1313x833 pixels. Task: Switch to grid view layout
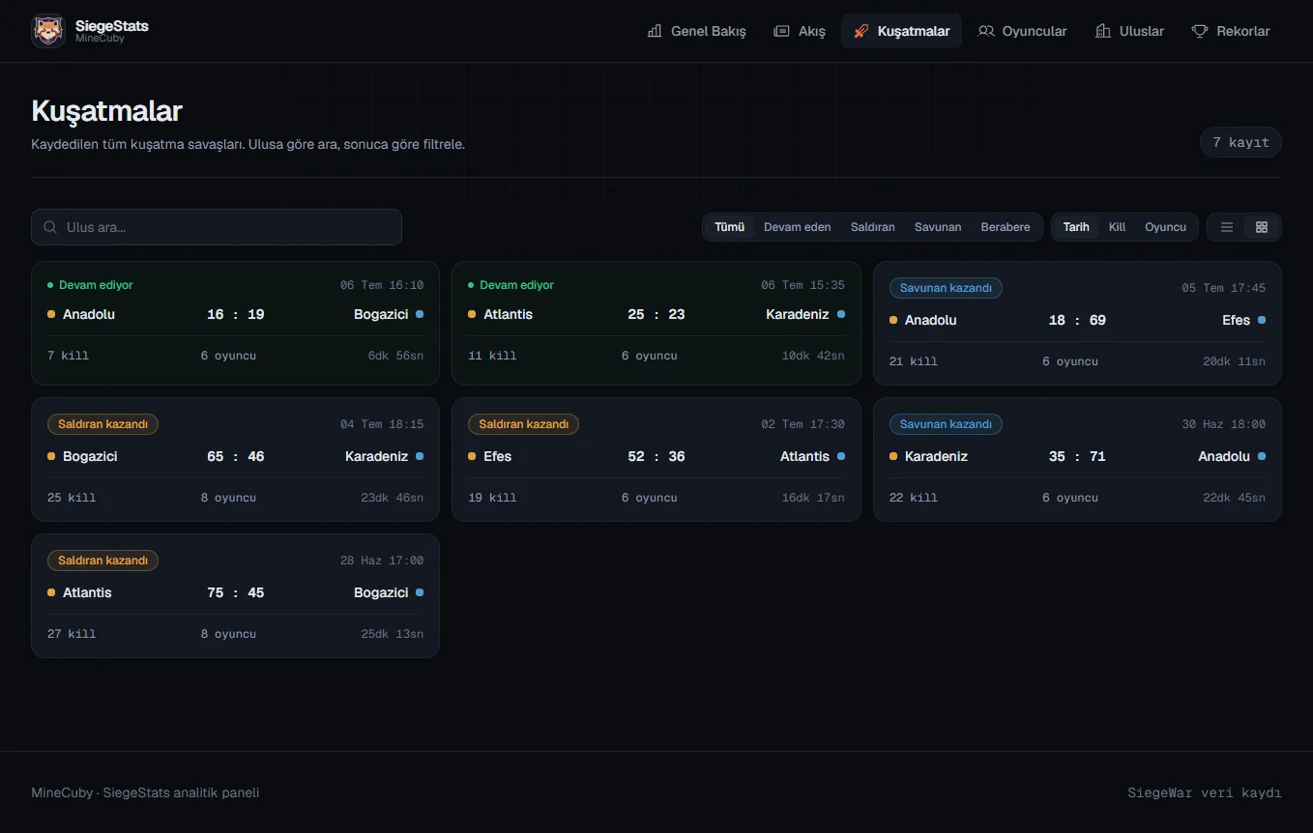(x=1262, y=227)
